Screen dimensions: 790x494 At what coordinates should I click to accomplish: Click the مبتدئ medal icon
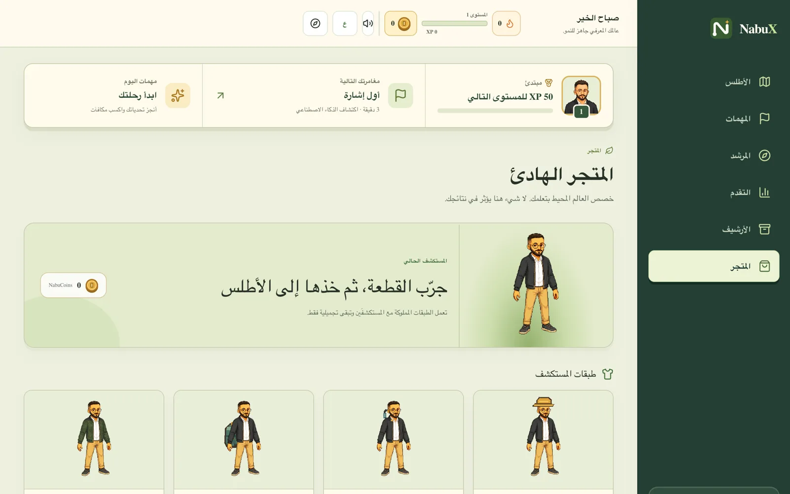coord(549,82)
